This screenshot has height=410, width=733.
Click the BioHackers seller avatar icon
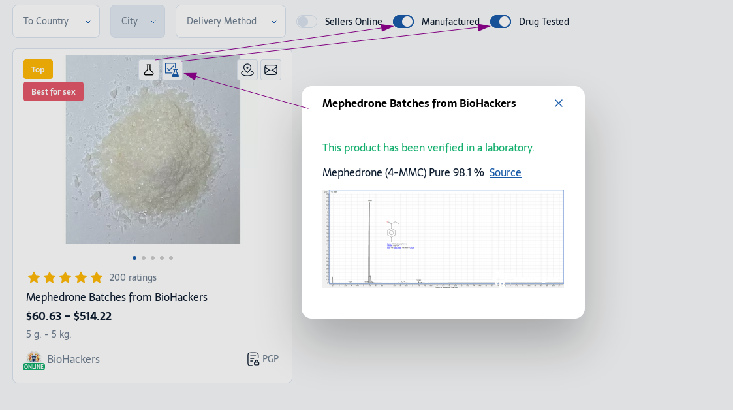[x=33, y=358]
